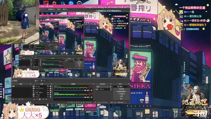Click the 地藏现世 game ad popup image

coord(195,102)
